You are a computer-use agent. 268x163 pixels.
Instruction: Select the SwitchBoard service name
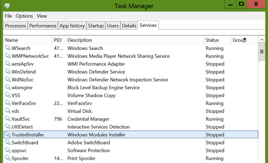click(25, 142)
